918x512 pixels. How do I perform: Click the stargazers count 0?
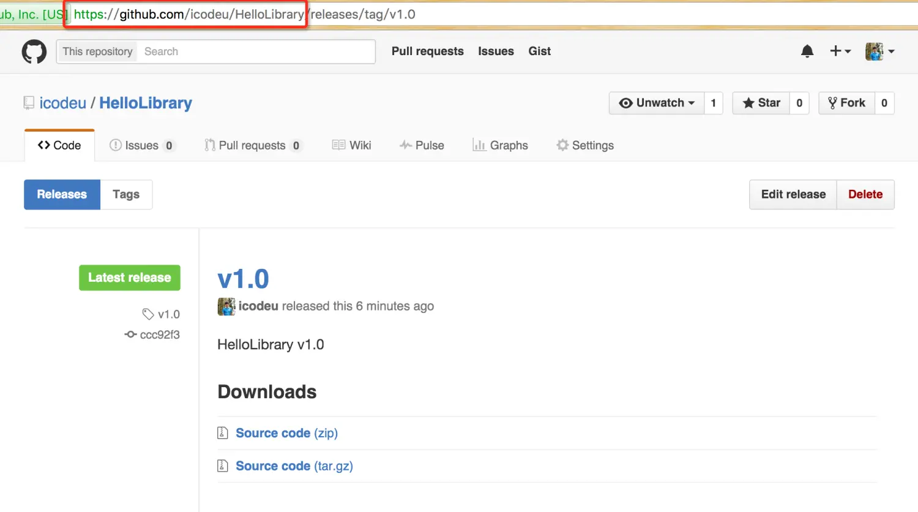(x=799, y=103)
